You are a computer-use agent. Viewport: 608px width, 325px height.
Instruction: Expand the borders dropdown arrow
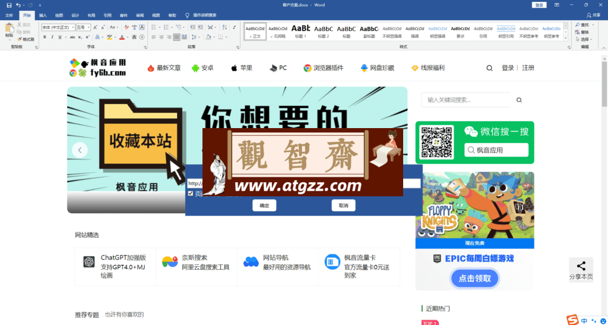[226, 37]
